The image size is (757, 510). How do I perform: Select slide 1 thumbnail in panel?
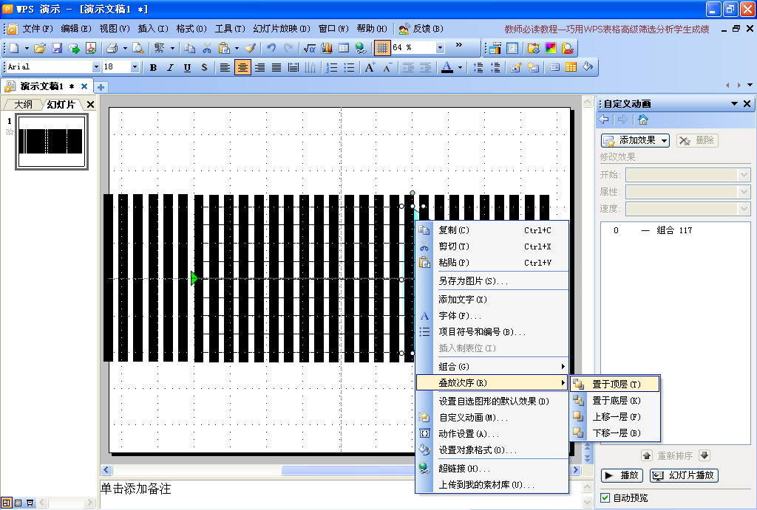(x=52, y=142)
